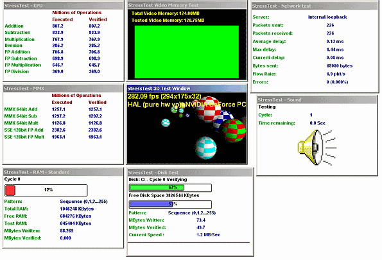
Task: Select the StressTest - CPU title bar
Action: [63, 6]
